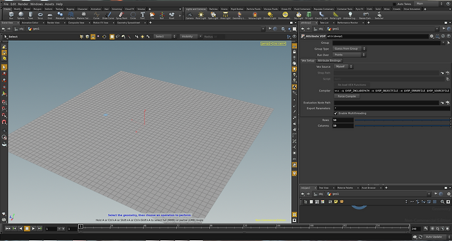The image size is (452, 241).
Task: Toggle Auto Takes checkbox
Action: click(395, 4)
